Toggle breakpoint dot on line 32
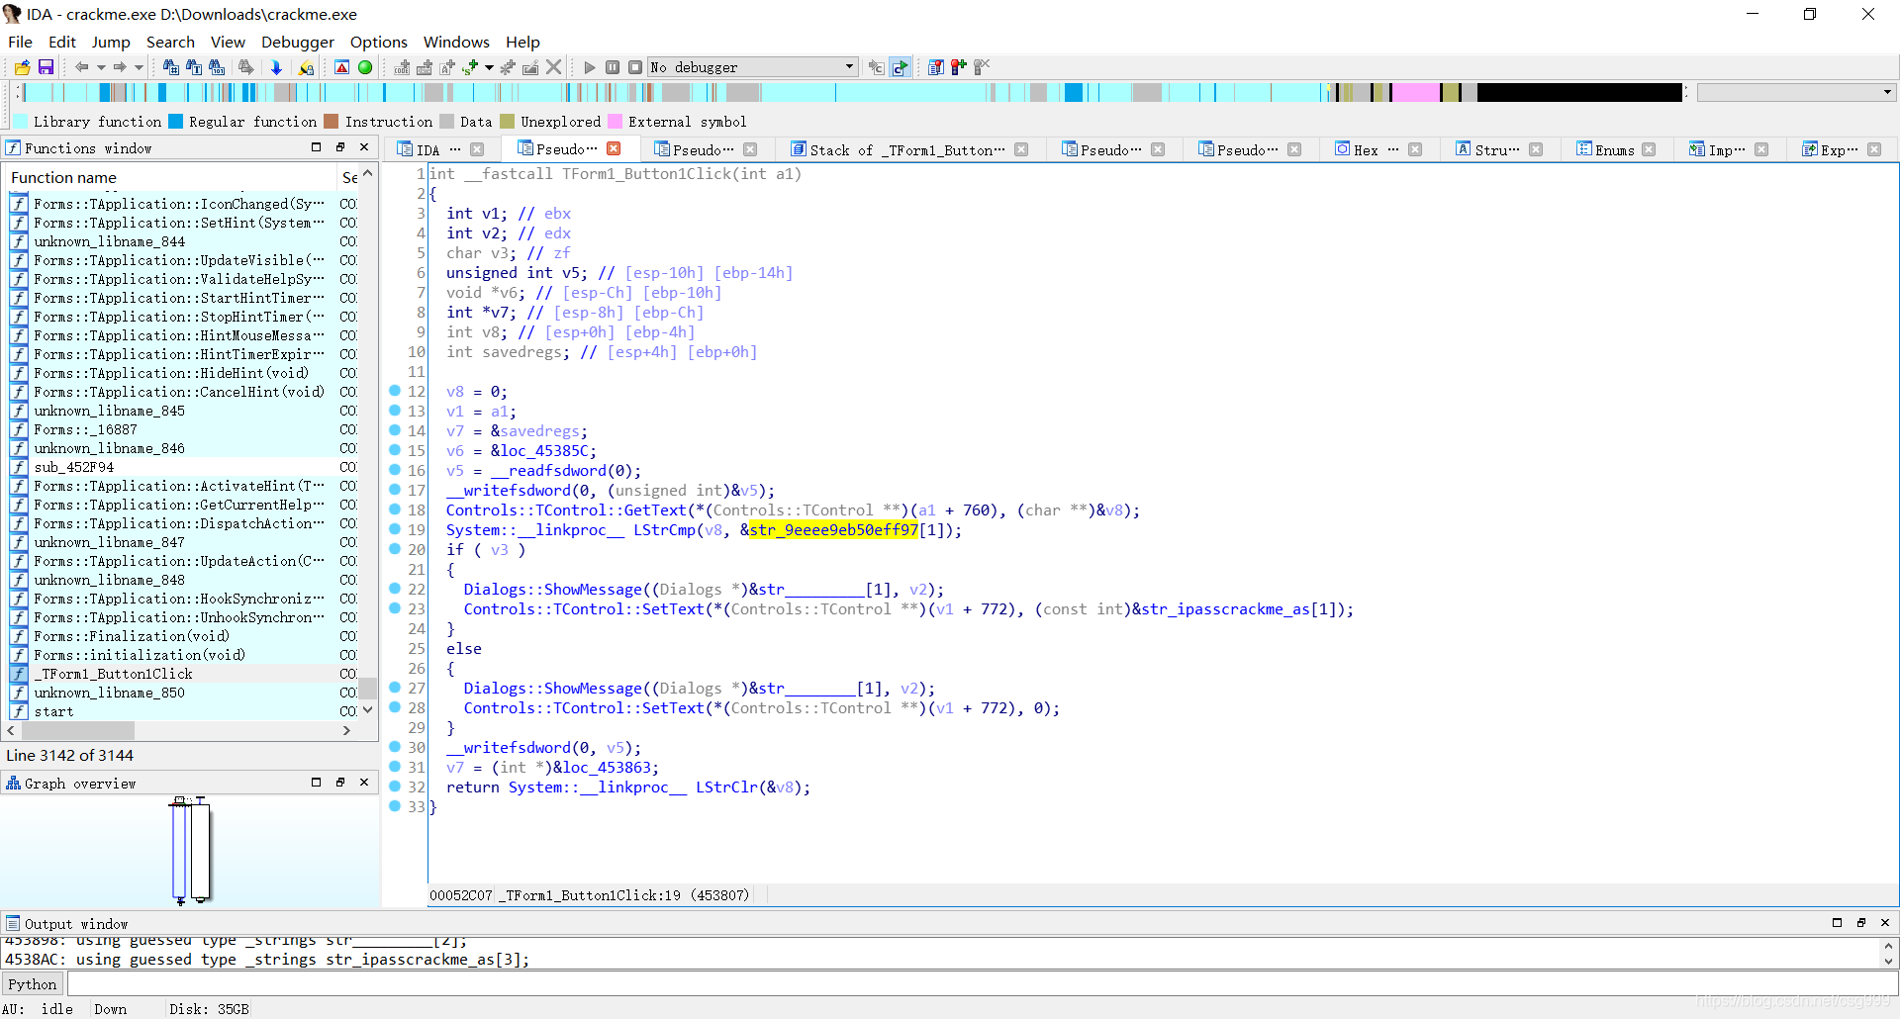1900x1019 pixels. [x=395, y=787]
